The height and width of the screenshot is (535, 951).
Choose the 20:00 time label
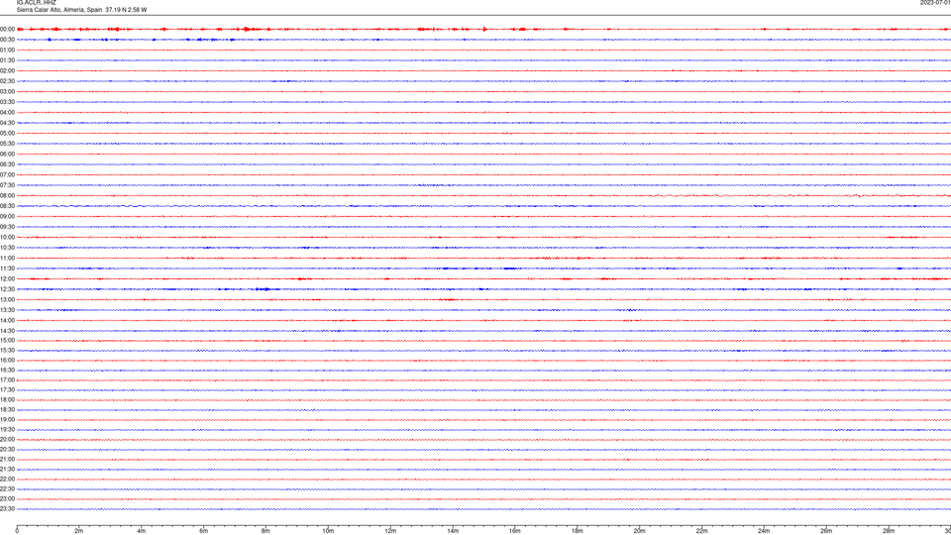(7, 440)
